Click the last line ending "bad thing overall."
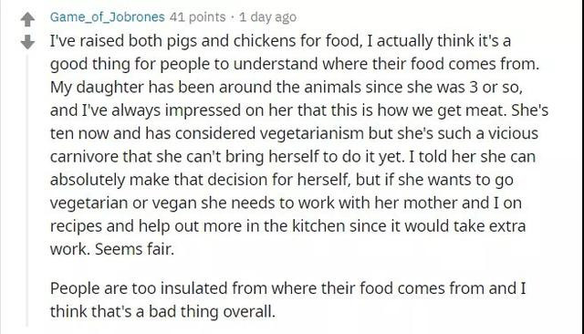The width and height of the screenshot is (584, 334). [x=162, y=312]
